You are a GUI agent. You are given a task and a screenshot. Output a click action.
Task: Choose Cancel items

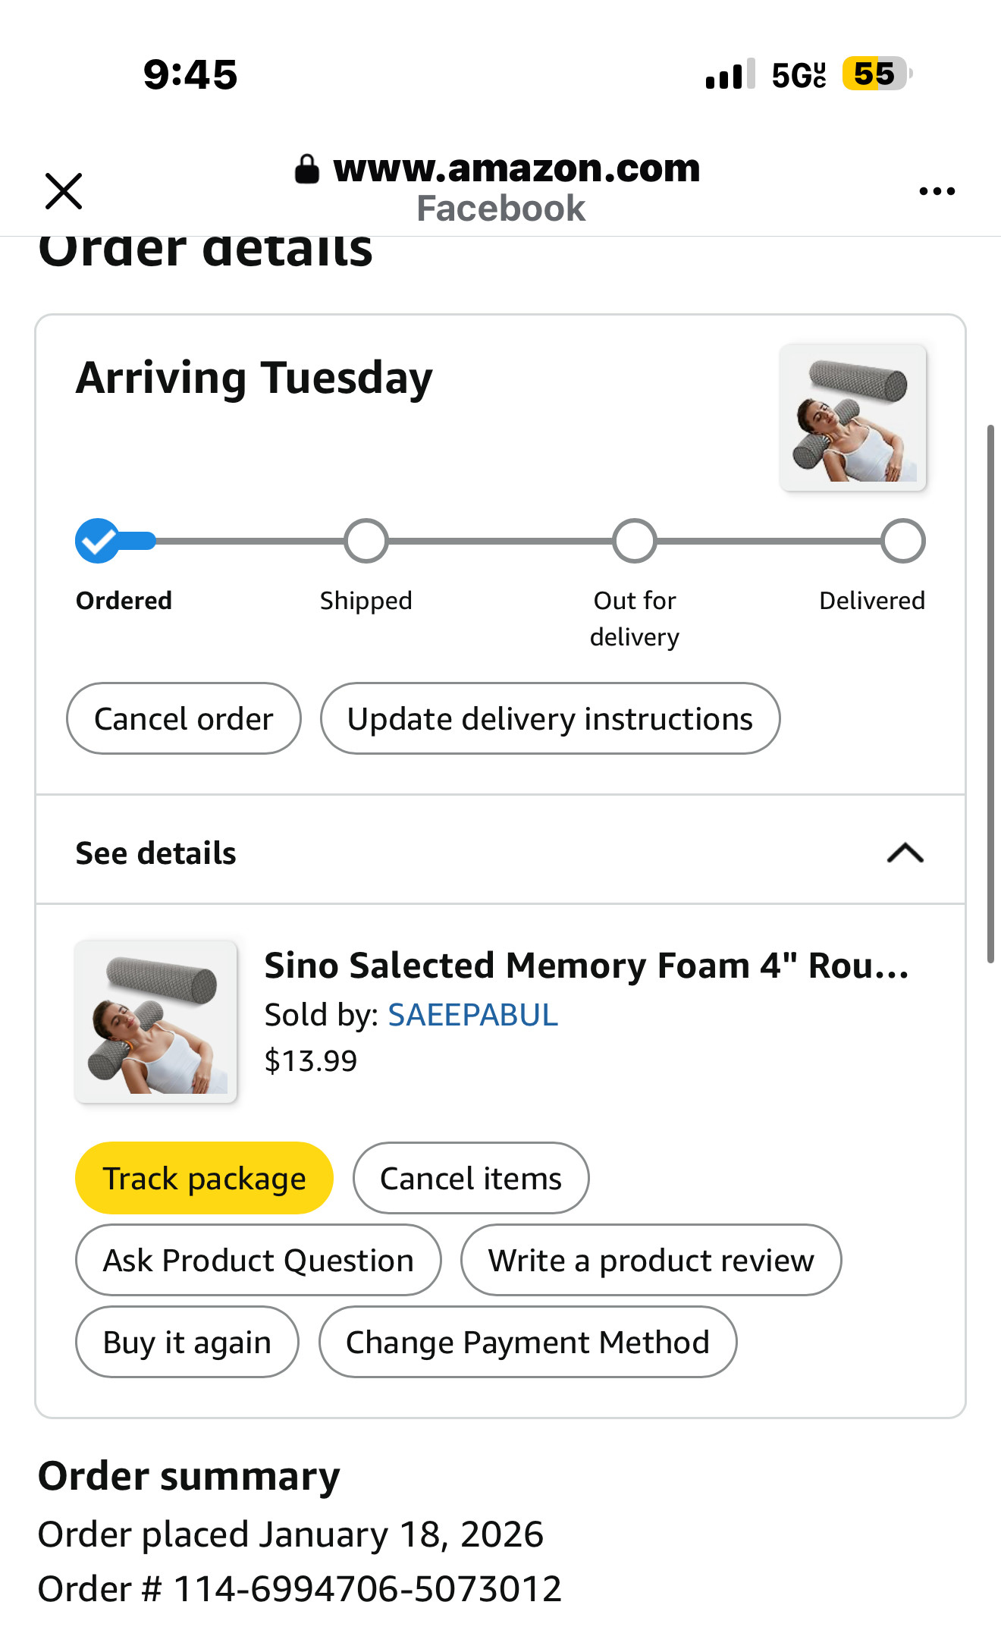(471, 1179)
